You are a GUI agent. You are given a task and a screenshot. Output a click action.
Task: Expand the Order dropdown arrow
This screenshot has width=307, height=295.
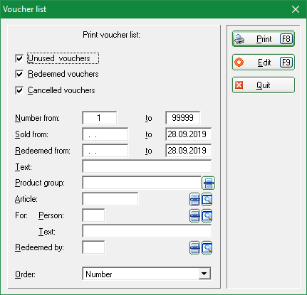pos(204,274)
